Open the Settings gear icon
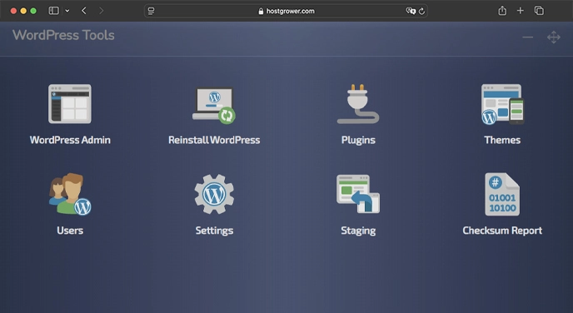This screenshot has width=573, height=313. pyautogui.click(x=214, y=194)
